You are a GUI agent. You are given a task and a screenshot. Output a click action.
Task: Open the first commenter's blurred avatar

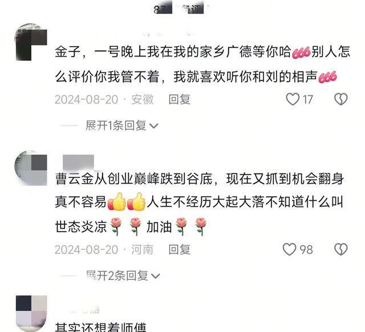(x=31, y=42)
